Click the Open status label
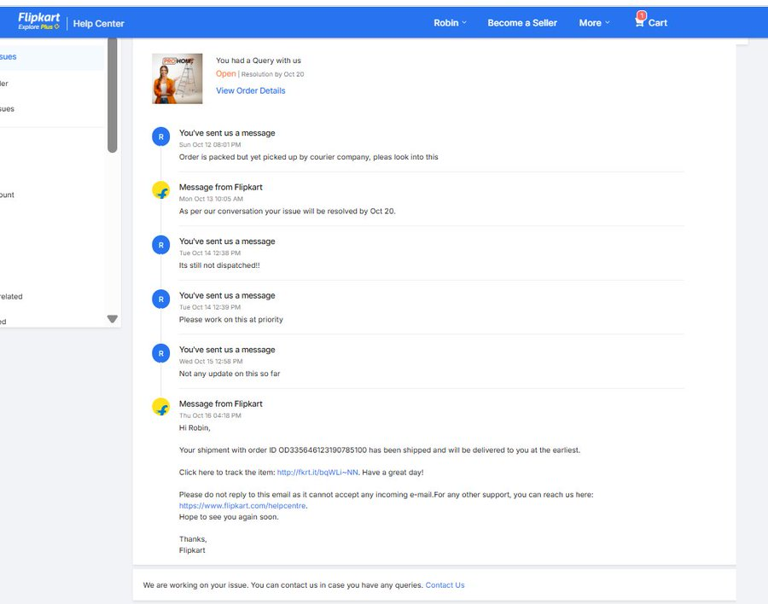 [x=226, y=73]
